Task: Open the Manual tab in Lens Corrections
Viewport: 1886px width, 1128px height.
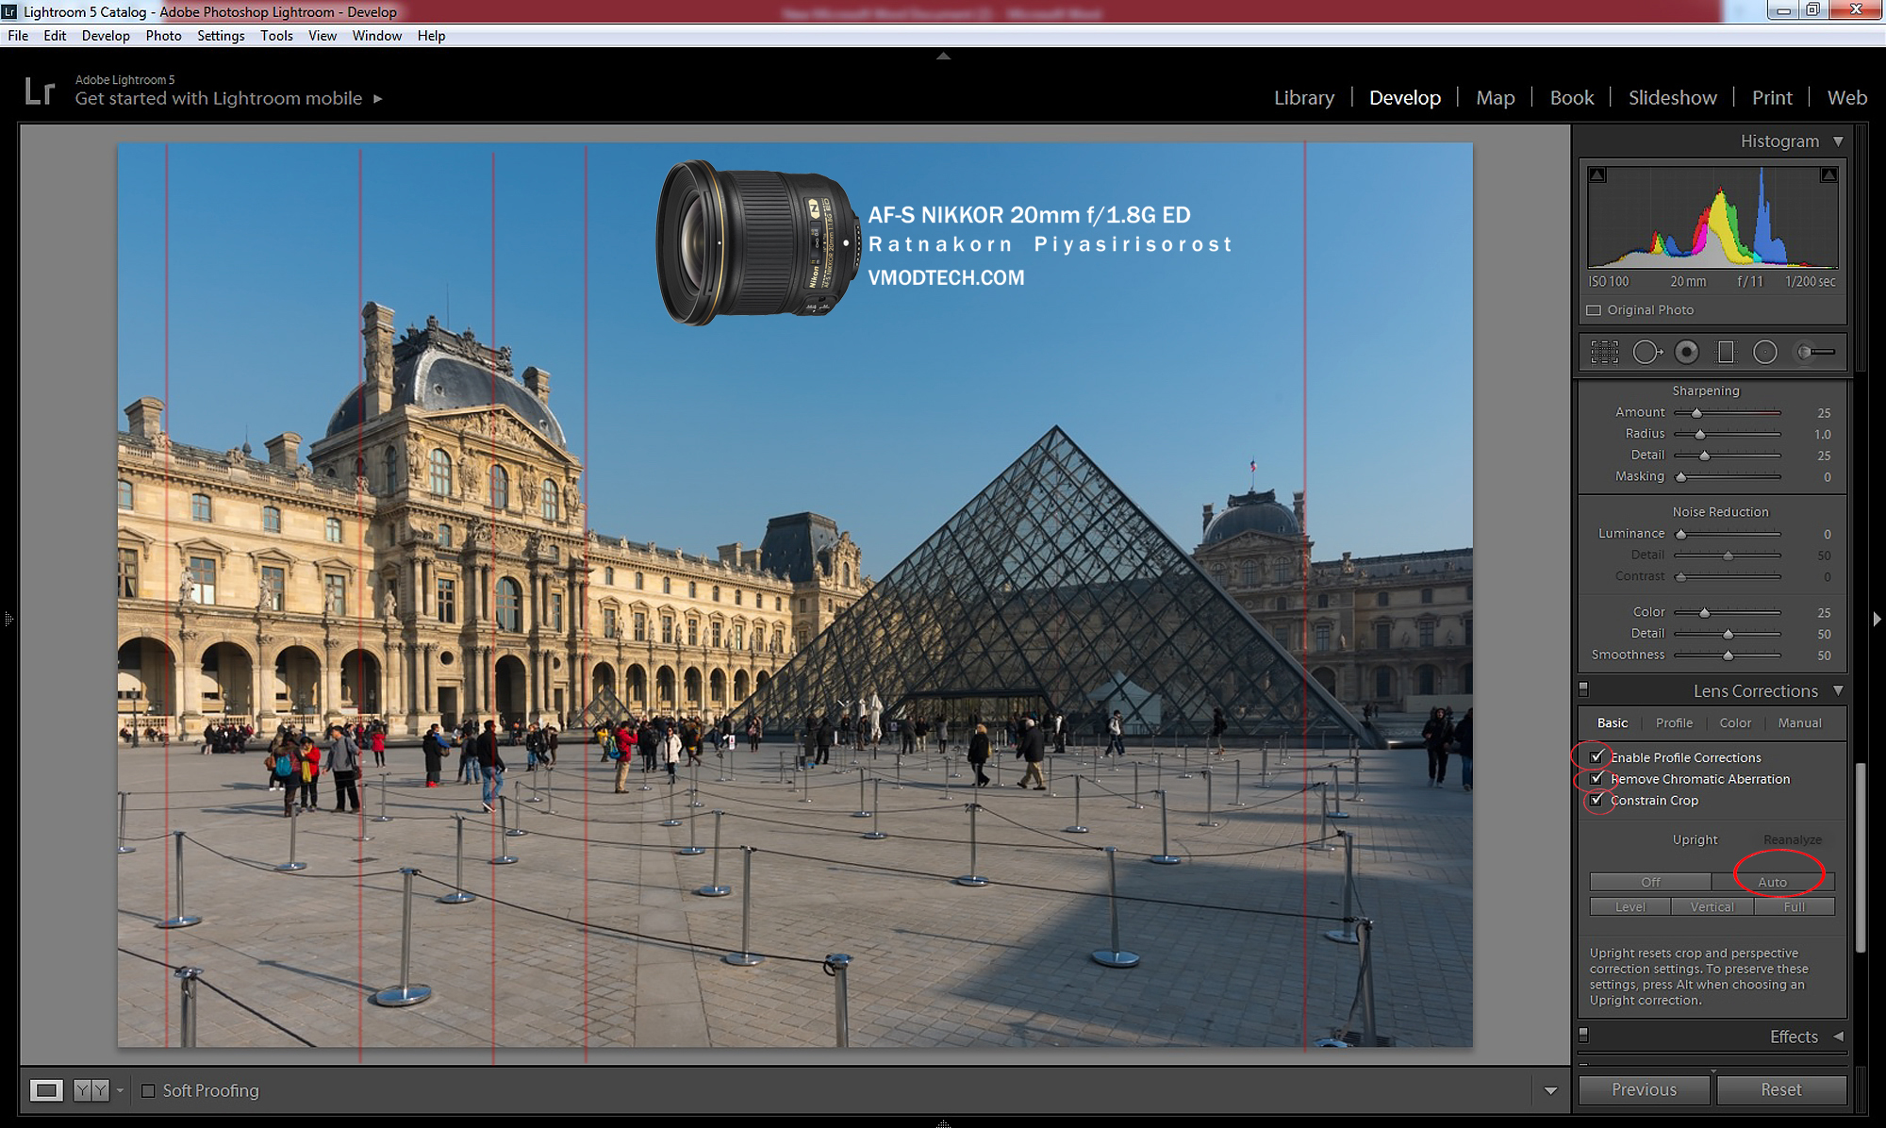Action: click(1799, 723)
